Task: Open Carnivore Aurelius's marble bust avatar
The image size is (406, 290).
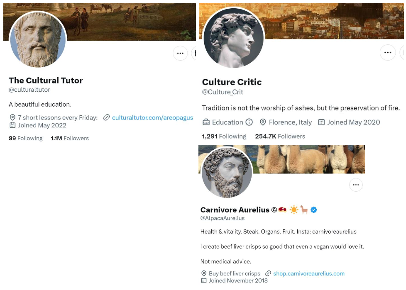Action: click(x=227, y=173)
